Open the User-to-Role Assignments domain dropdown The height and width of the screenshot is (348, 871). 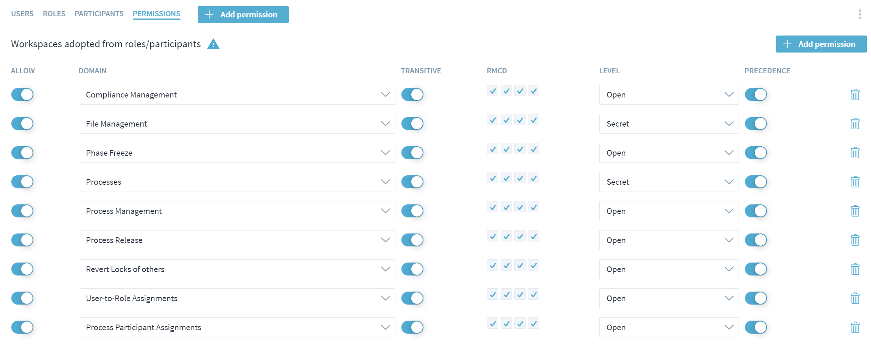click(x=237, y=298)
